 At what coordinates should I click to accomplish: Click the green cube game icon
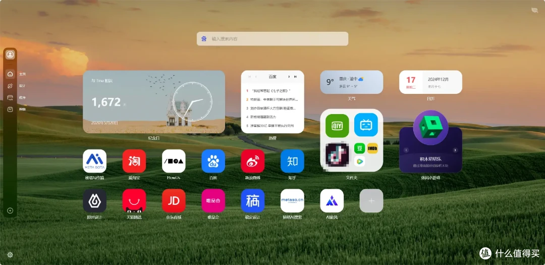point(430,128)
